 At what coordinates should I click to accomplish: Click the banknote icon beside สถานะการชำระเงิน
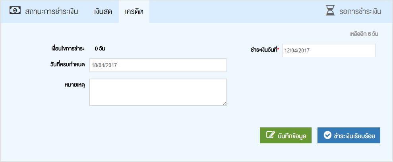click(15, 11)
